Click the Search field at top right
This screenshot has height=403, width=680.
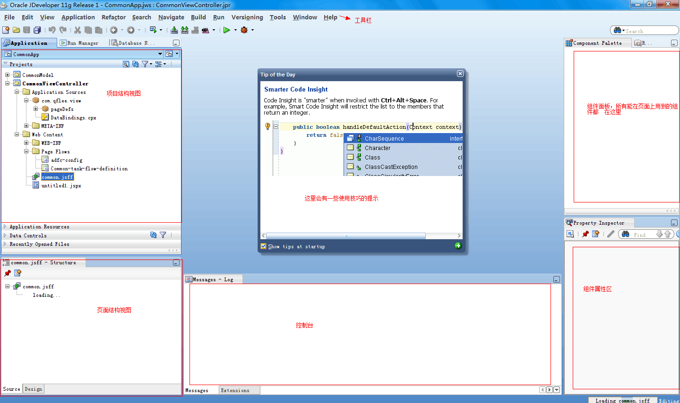[x=644, y=31]
